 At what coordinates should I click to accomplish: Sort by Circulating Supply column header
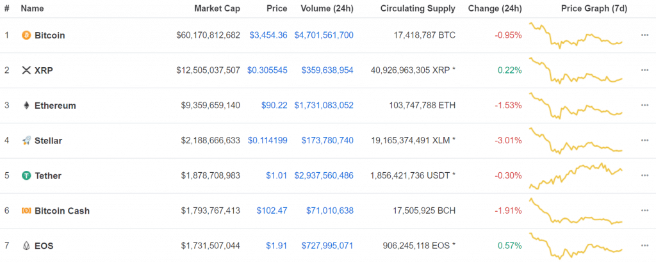pyautogui.click(x=418, y=9)
